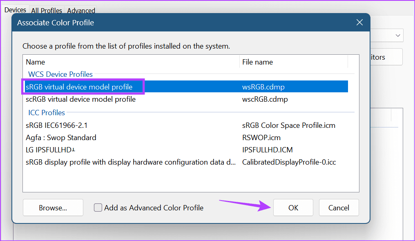Expand the device dropdown in Color Management window

click(397, 36)
